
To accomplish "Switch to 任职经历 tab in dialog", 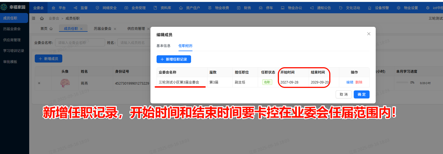I will (x=185, y=46).
